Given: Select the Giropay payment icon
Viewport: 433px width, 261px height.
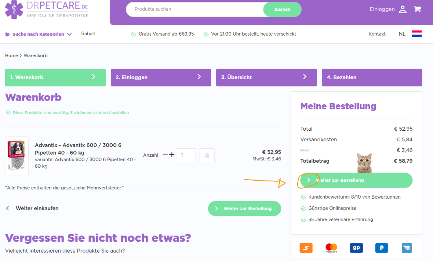Looking at the screenshot, I should (356, 248).
